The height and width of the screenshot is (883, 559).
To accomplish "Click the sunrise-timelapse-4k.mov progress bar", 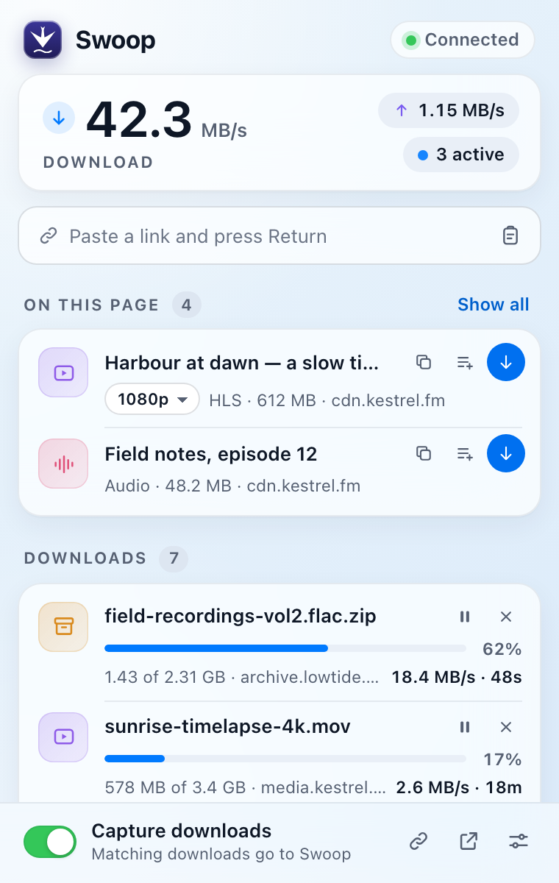I will (285, 759).
